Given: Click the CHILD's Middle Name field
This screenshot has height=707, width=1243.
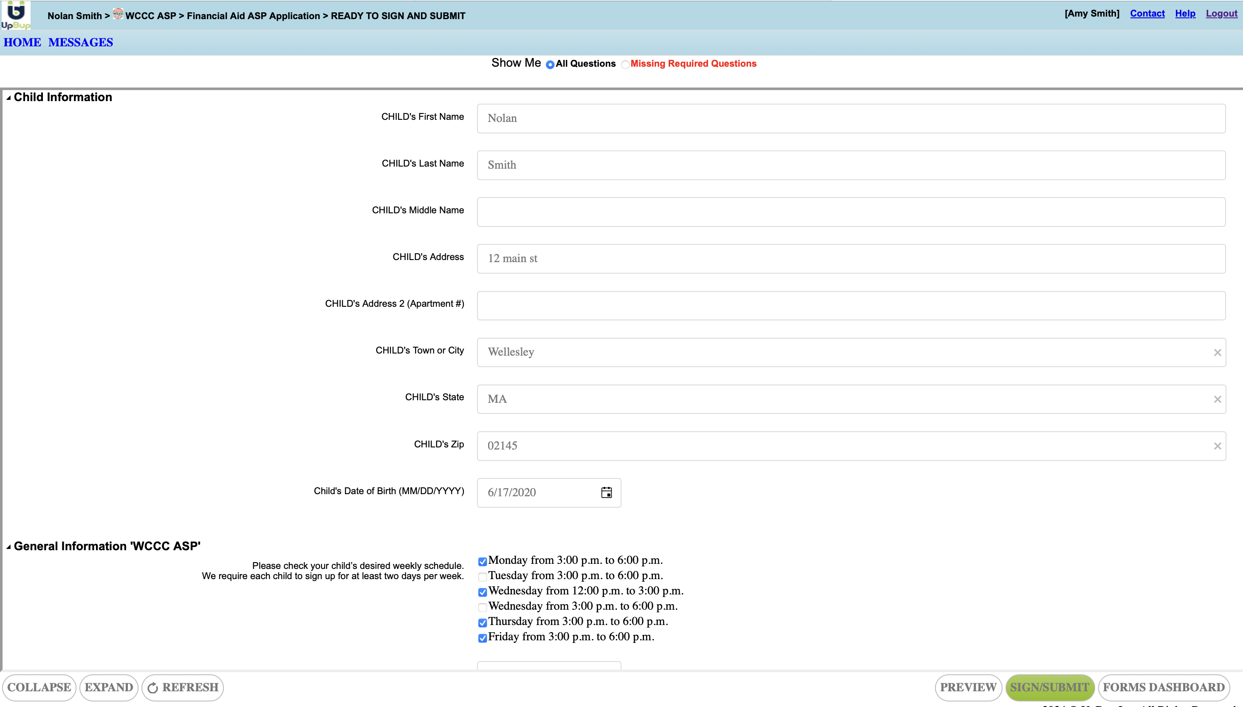Looking at the screenshot, I should (x=851, y=212).
